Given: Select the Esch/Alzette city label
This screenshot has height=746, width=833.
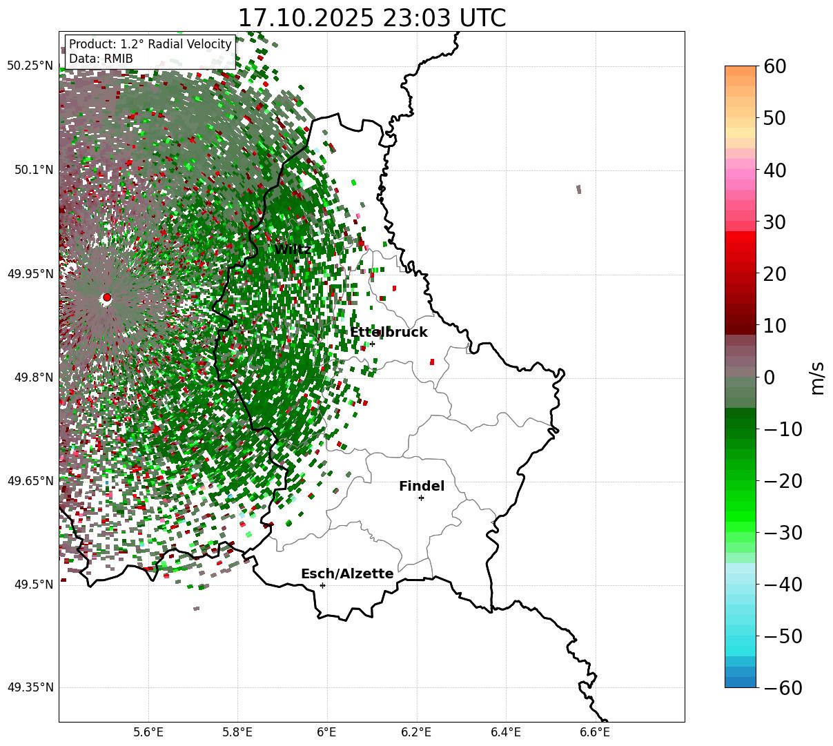Looking at the screenshot, I should pyautogui.click(x=347, y=573).
